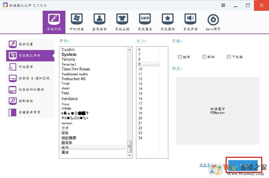Enable the 下划线 underline checkbox

(x=229, y=57)
